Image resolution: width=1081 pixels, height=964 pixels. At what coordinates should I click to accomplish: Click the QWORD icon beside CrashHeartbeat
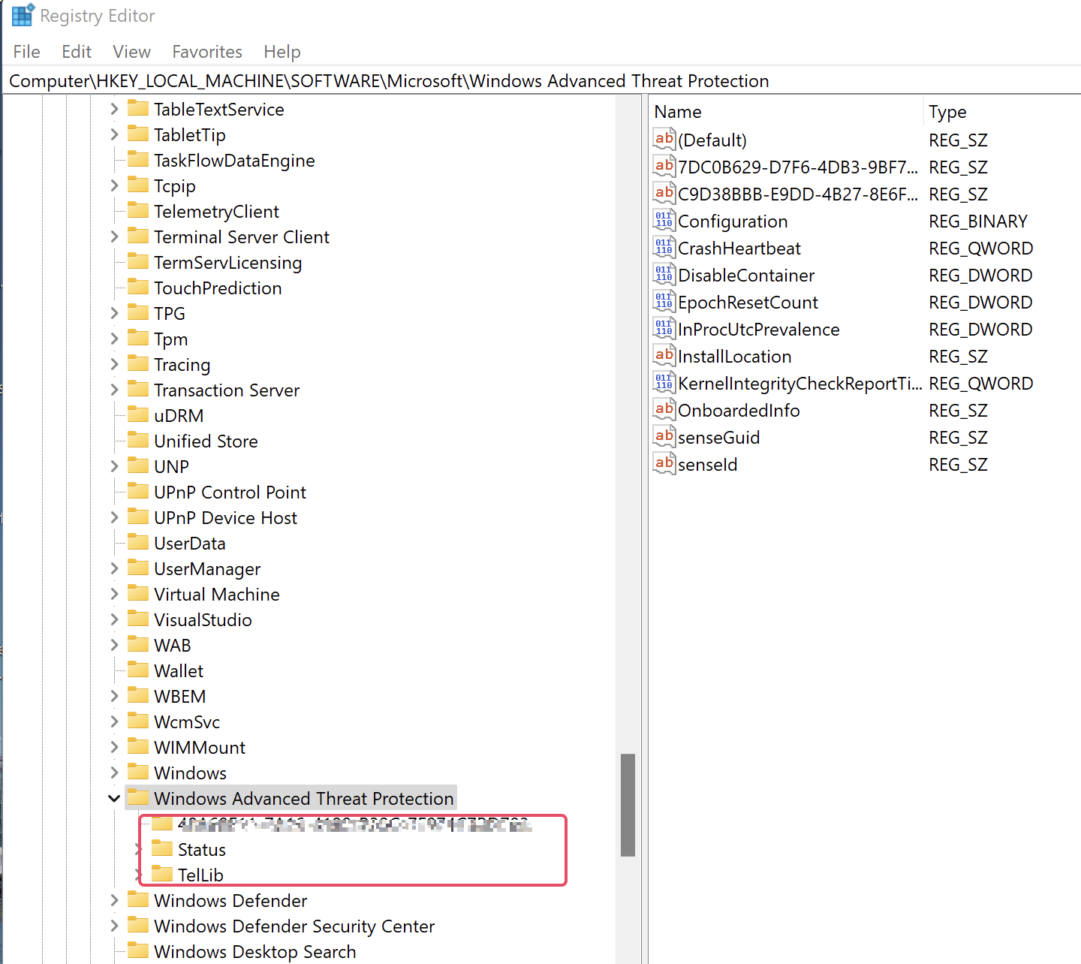(x=664, y=247)
